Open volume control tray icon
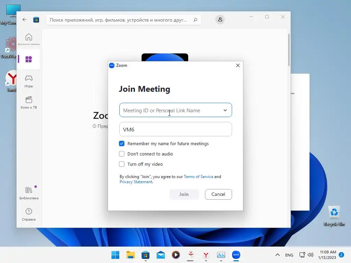 [311, 255]
